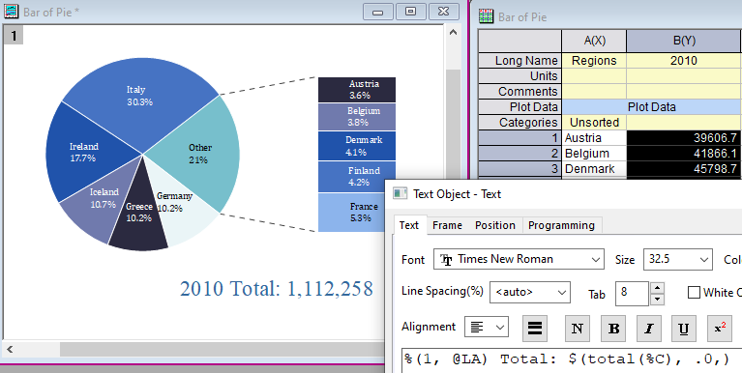Apply superscript formatting

click(x=720, y=329)
